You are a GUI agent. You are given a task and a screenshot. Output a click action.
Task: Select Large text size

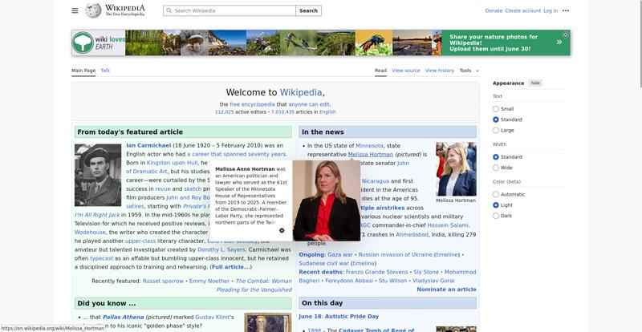(496, 130)
